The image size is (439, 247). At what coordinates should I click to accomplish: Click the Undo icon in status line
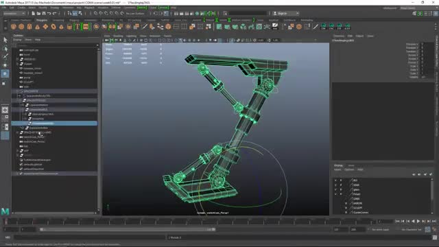click(x=49, y=13)
